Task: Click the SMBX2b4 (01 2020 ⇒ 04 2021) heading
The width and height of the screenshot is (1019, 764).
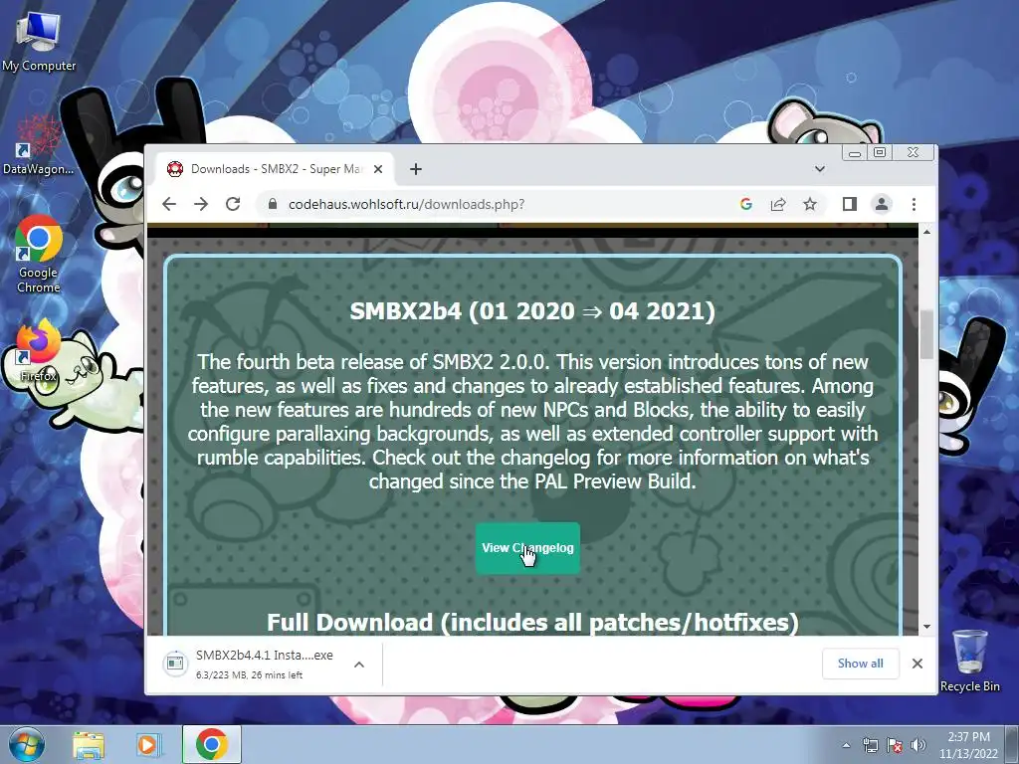Action: point(532,310)
